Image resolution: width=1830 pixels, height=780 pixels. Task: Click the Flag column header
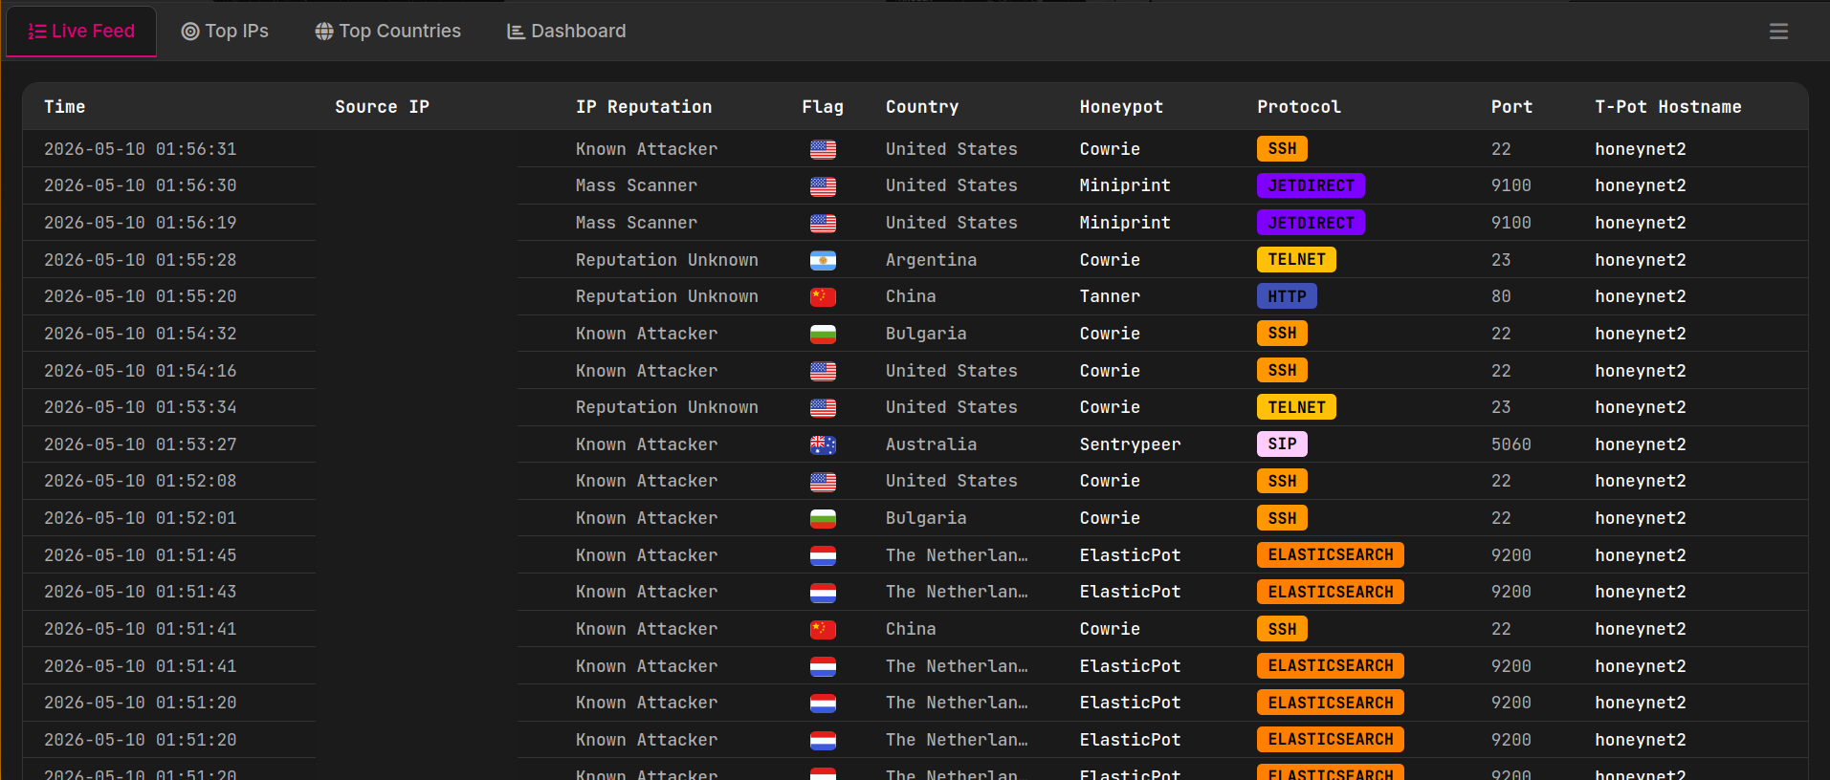(x=823, y=107)
